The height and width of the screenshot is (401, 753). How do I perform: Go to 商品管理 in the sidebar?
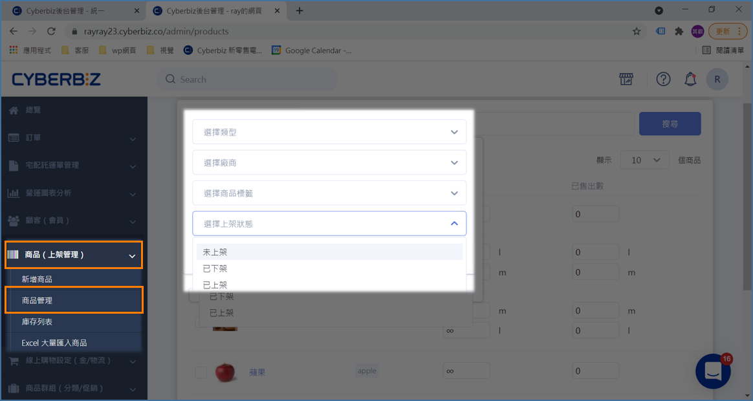coord(73,301)
